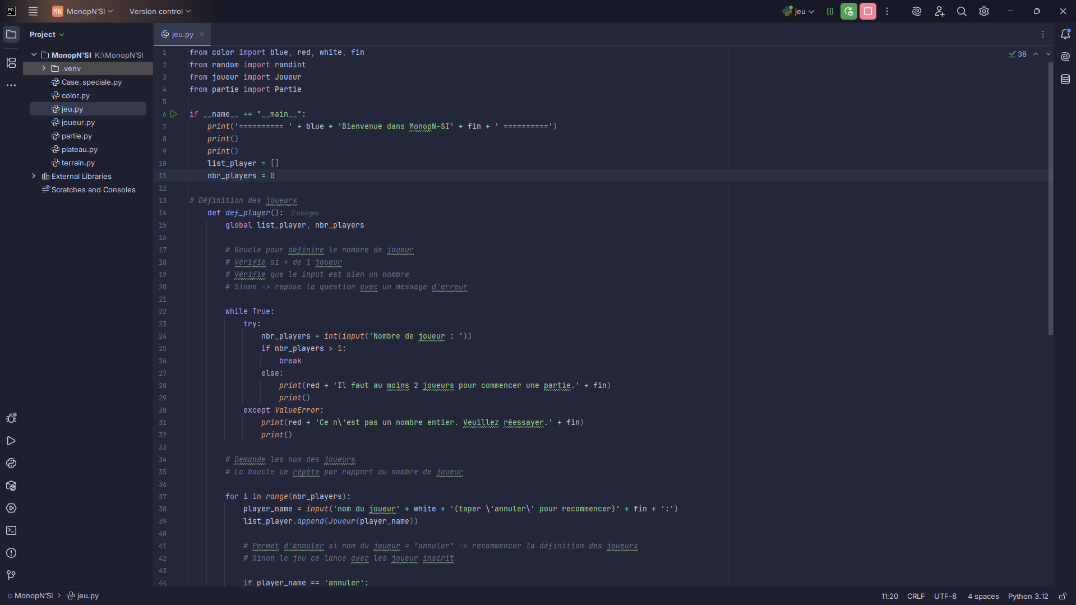Click the Python 3.12 interpreter selector

pyautogui.click(x=1028, y=596)
